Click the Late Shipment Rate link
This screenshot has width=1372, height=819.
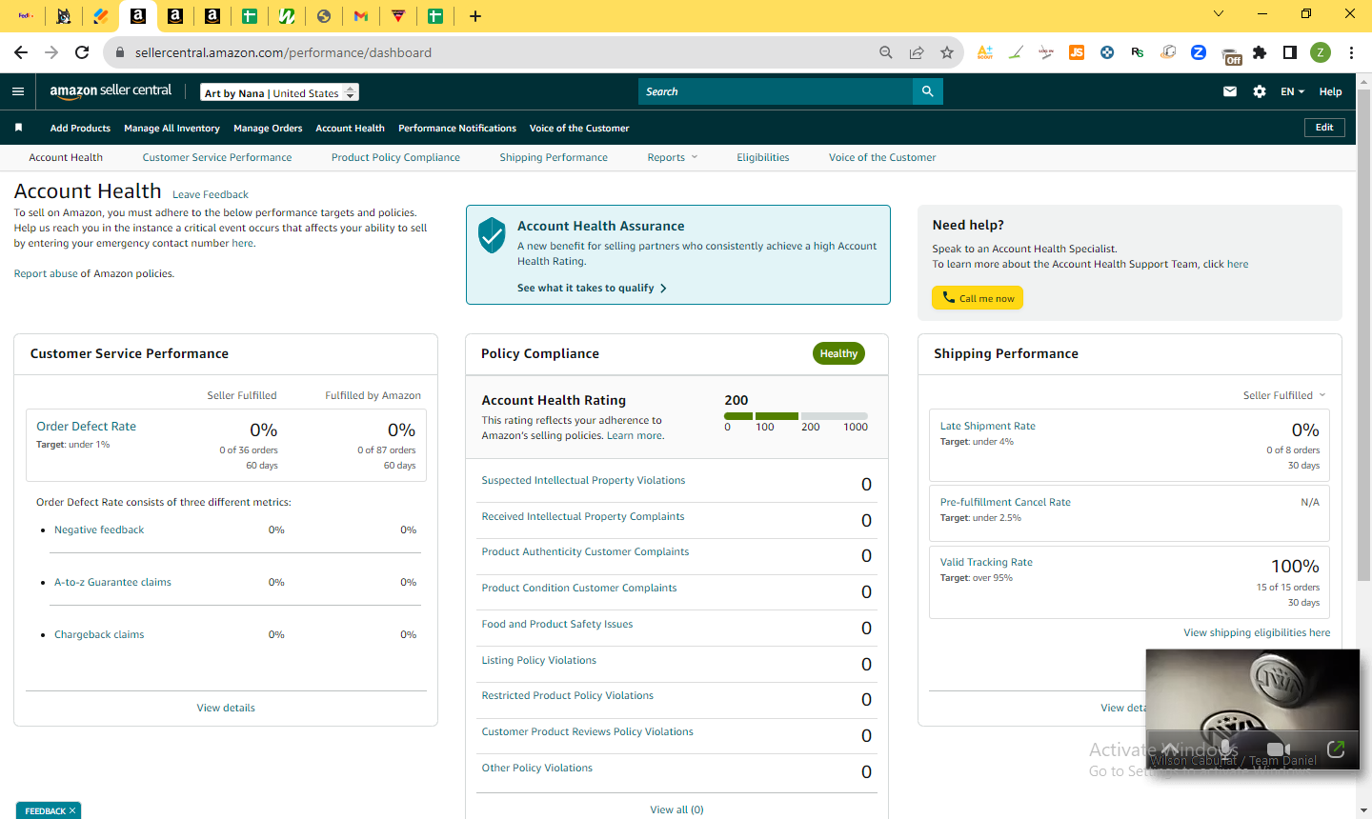click(x=988, y=426)
